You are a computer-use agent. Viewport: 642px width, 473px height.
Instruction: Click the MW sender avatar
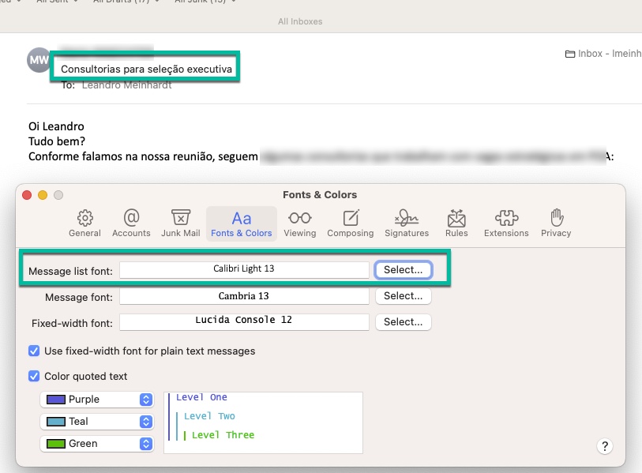click(x=39, y=60)
